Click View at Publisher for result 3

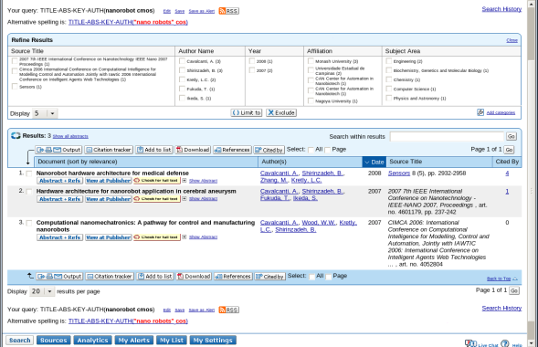click(109, 237)
